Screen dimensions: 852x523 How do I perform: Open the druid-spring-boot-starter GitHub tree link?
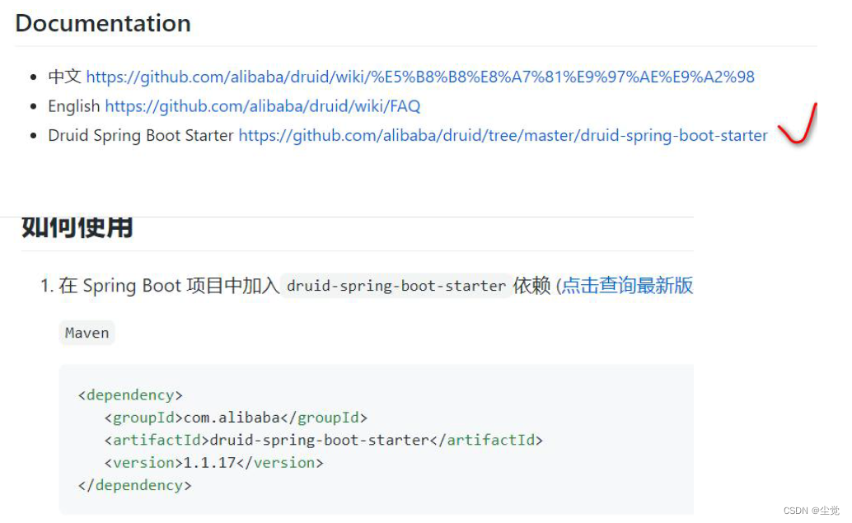point(503,136)
